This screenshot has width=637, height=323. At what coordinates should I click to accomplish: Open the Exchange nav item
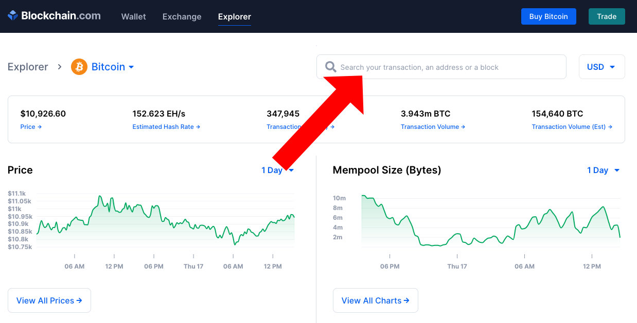[x=182, y=16]
